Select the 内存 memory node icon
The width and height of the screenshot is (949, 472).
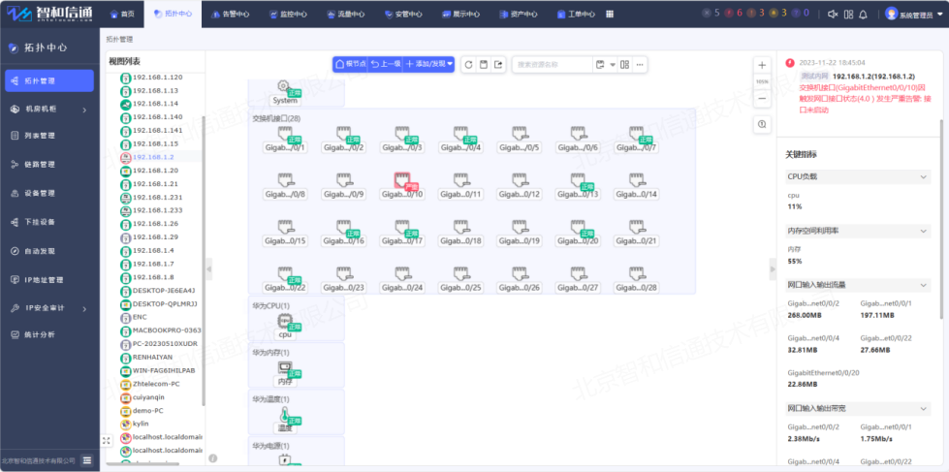(x=285, y=368)
